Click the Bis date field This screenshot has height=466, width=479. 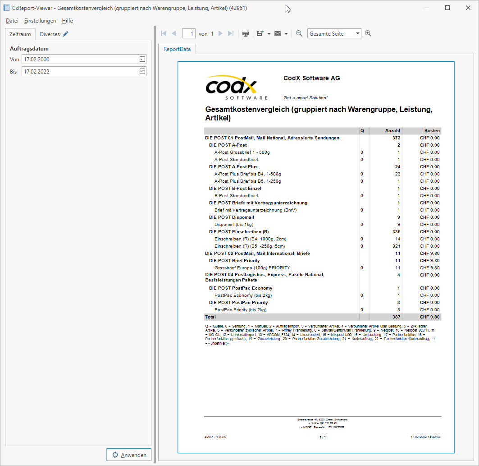pyautogui.click(x=84, y=72)
